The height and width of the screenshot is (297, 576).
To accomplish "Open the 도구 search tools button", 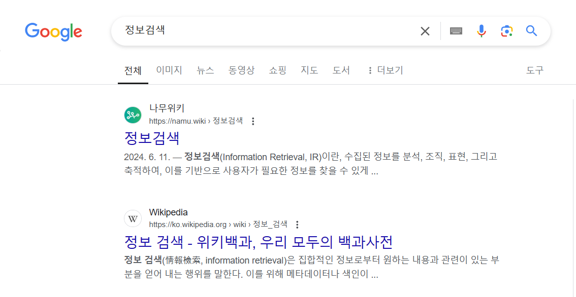I will click(x=535, y=70).
